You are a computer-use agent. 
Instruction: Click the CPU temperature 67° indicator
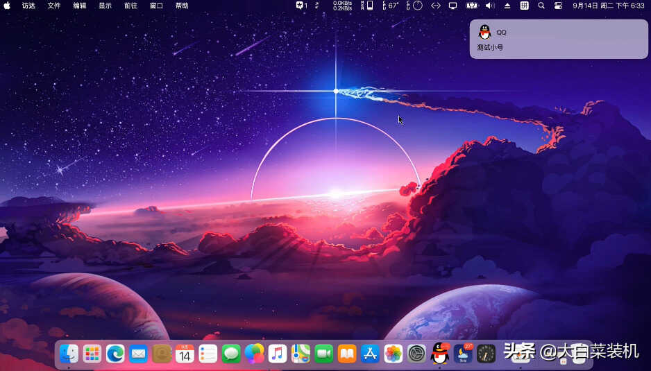coord(390,6)
